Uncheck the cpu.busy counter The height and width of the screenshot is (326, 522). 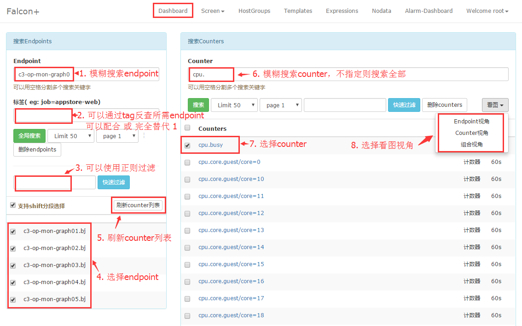point(187,145)
